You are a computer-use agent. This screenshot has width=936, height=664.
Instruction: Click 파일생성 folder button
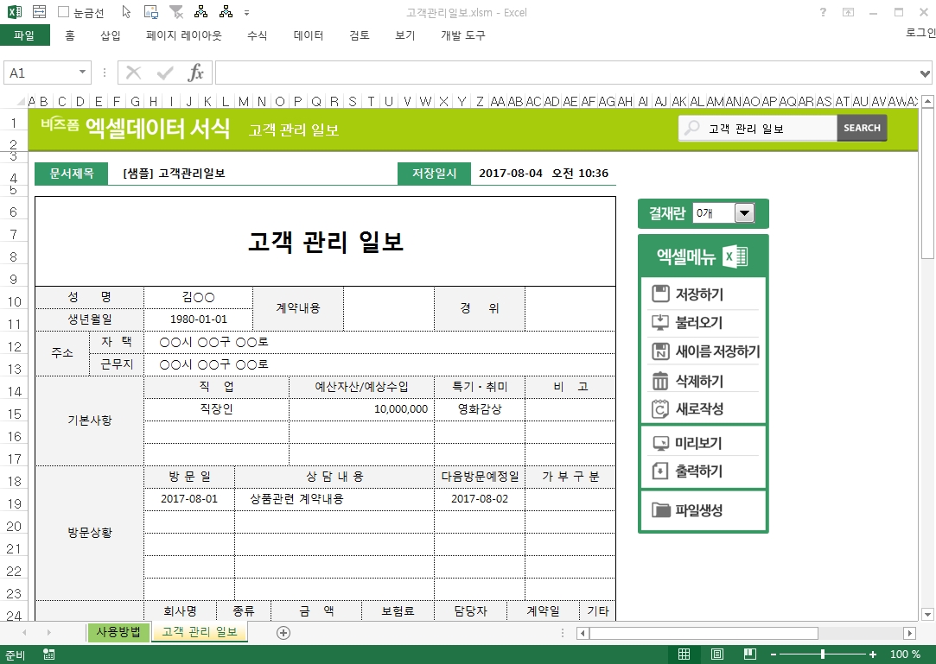(704, 510)
